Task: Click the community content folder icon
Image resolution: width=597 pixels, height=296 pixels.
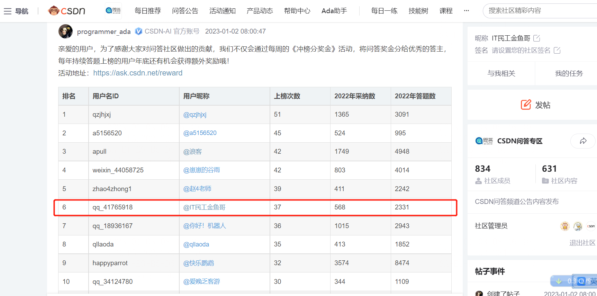Action: [x=545, y=181]
